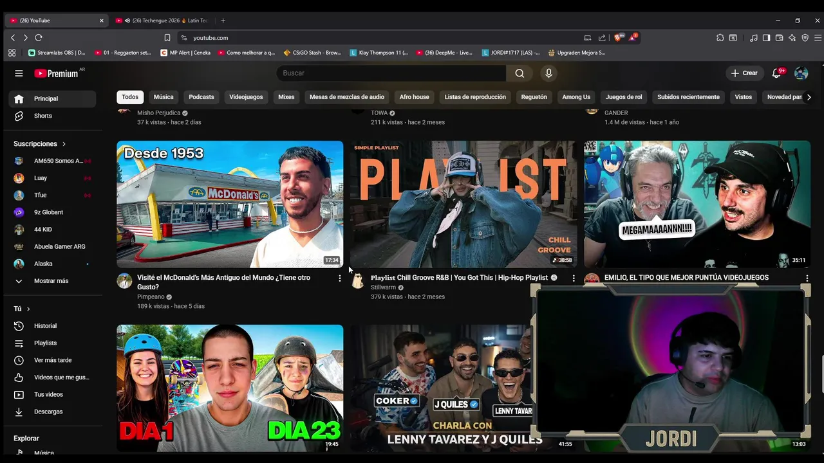Select the Podcasts filter chip

click(201, 97)
